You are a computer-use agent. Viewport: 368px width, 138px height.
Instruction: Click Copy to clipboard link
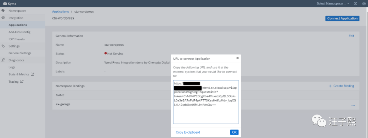click(x=188, y=132)
